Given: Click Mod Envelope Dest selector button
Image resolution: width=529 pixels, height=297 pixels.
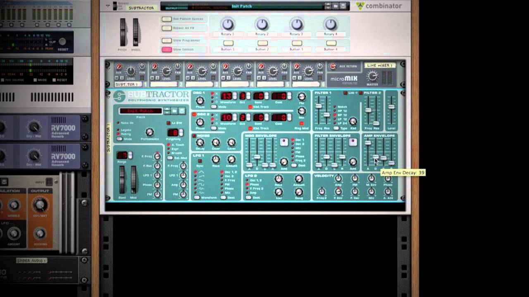Looking at the screenshot, I should [x=294, y=165].
